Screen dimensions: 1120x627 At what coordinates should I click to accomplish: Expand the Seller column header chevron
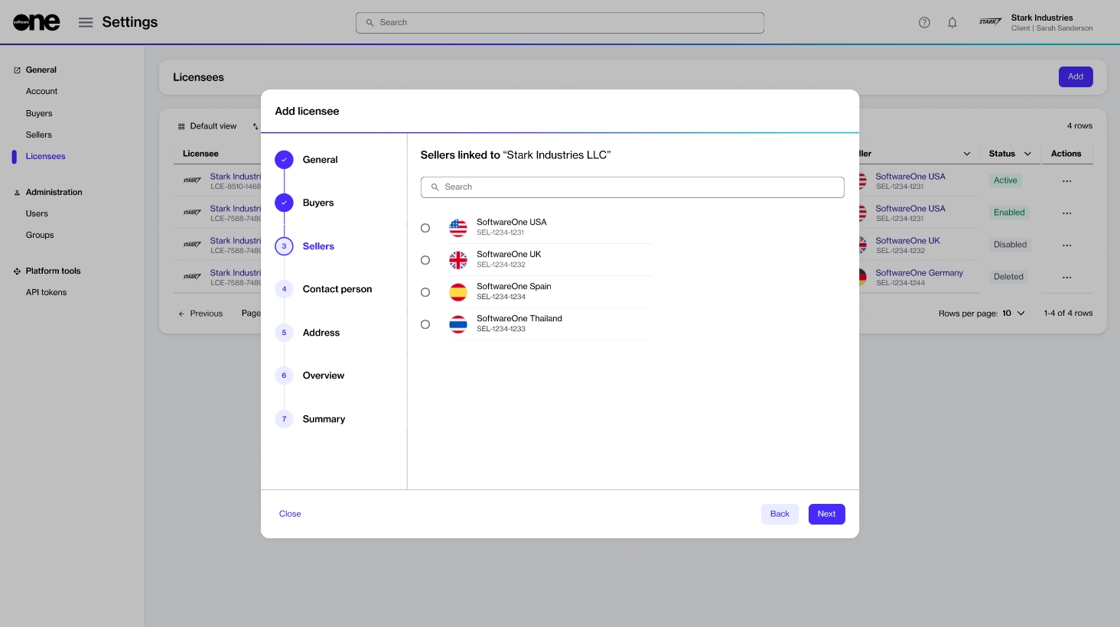click(x=966, y=154)
